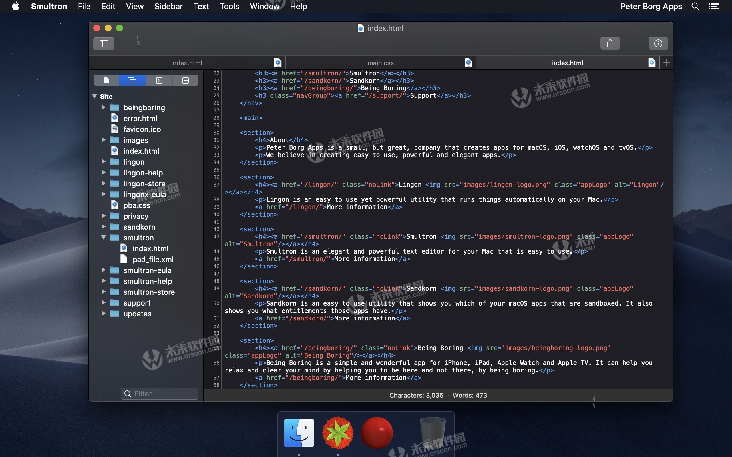Switch to the Snippets list icon in the sidebar
The width and height of the screenshot is (732, 457).
click(x=185, y=80)
